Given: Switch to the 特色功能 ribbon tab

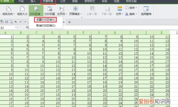Looking at the screenshot, I should click(131, 1).
